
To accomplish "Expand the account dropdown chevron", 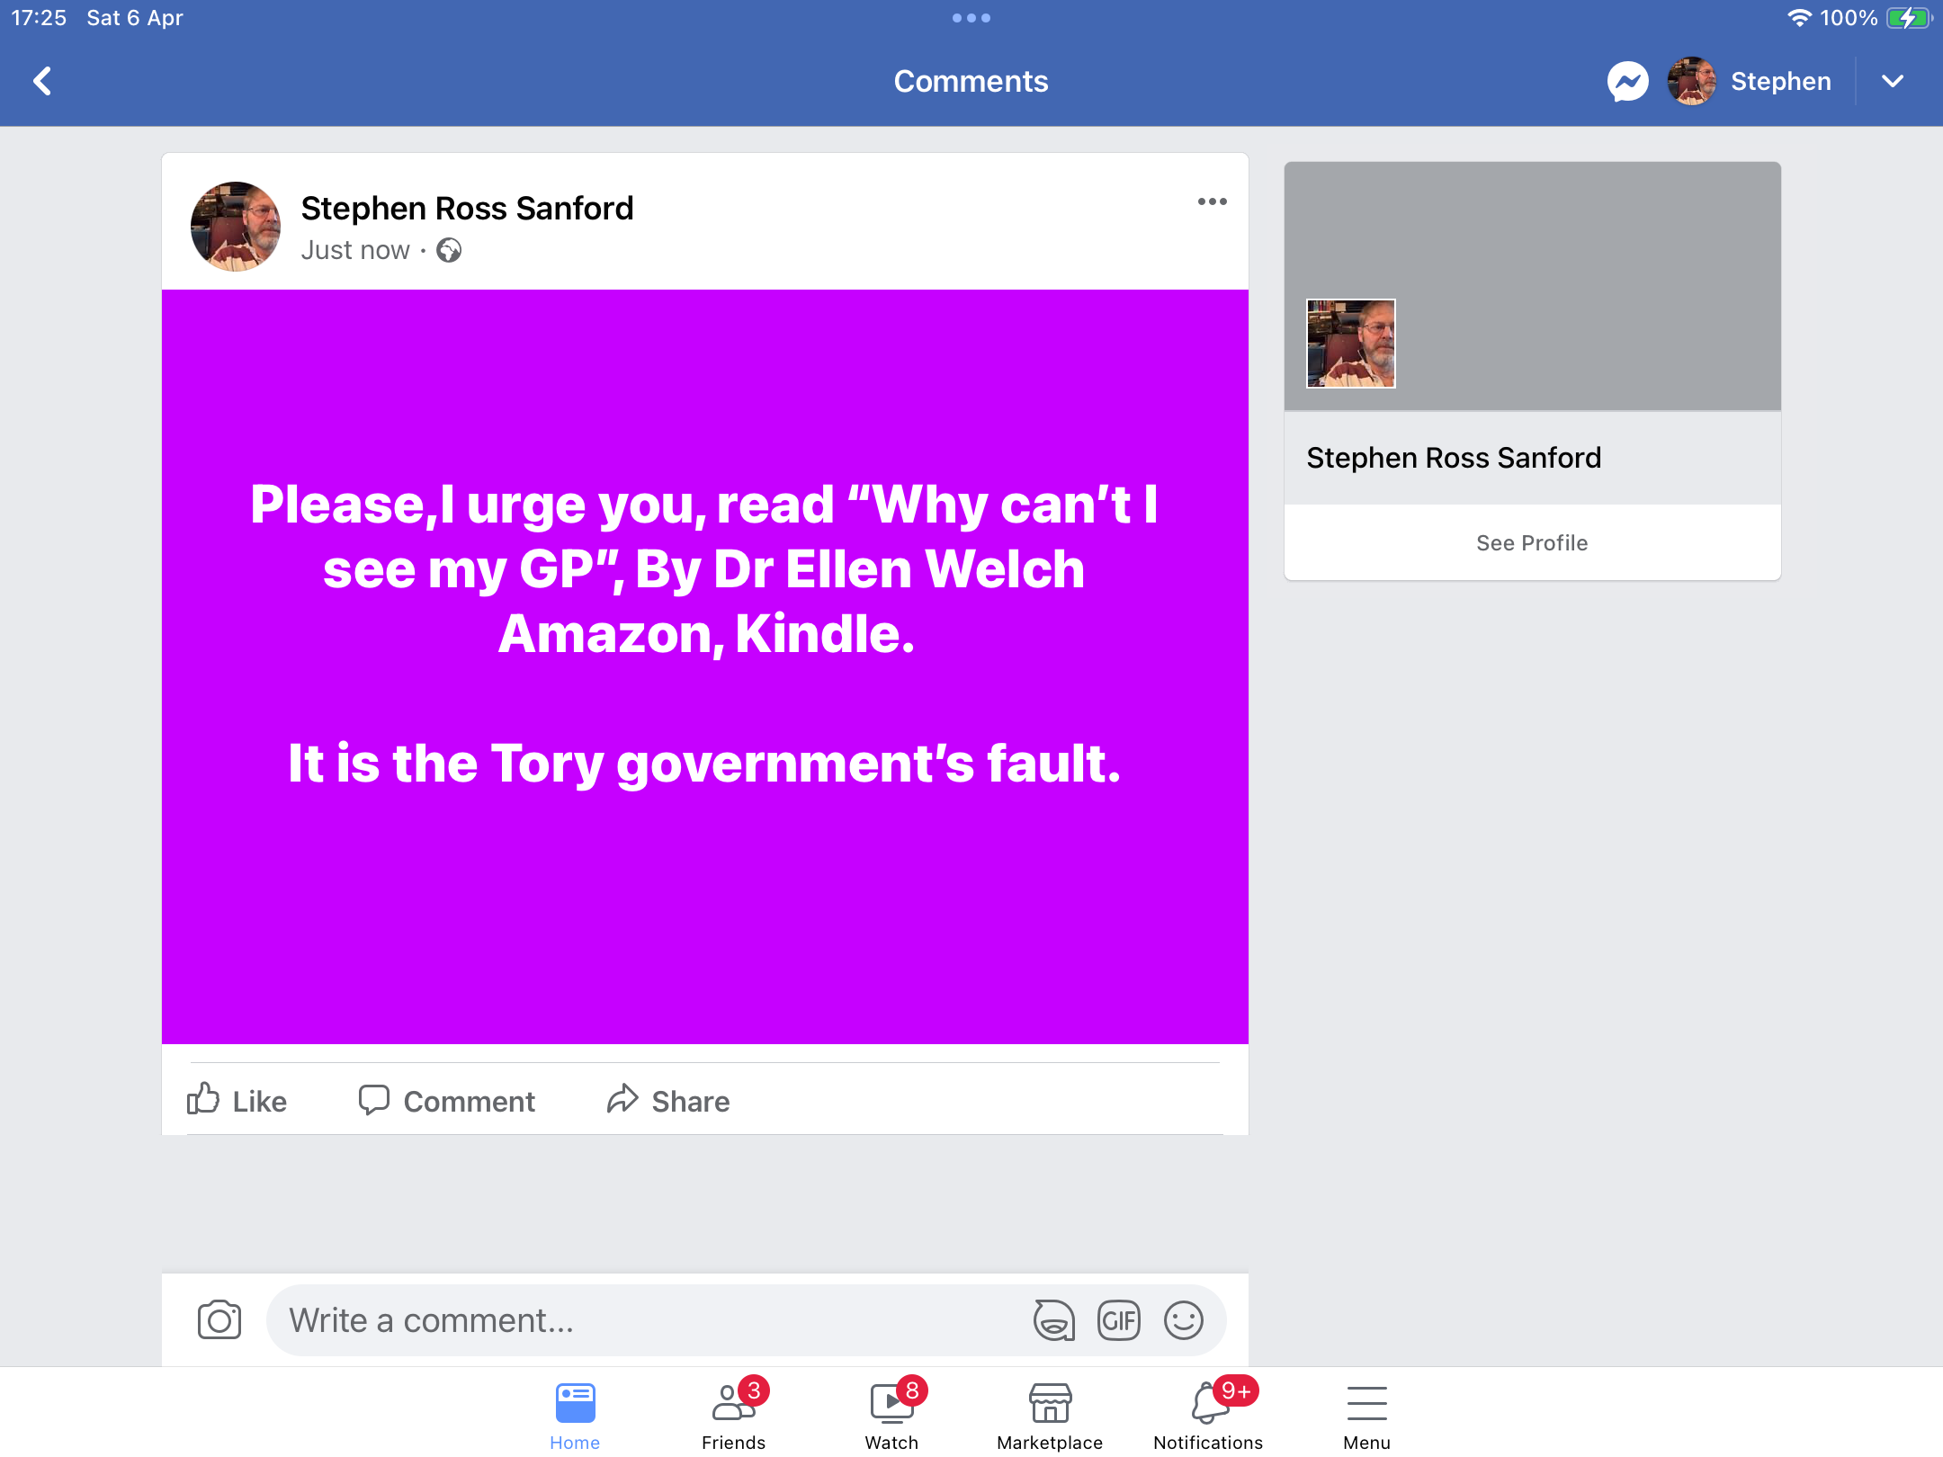I will [x=1893, y=81].
